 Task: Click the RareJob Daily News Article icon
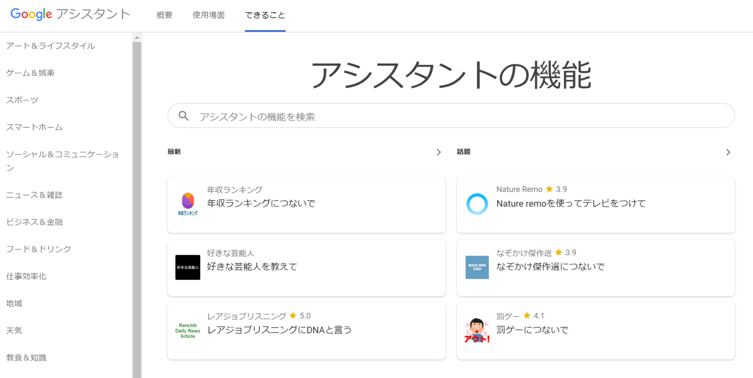click(x=188, y=331)
